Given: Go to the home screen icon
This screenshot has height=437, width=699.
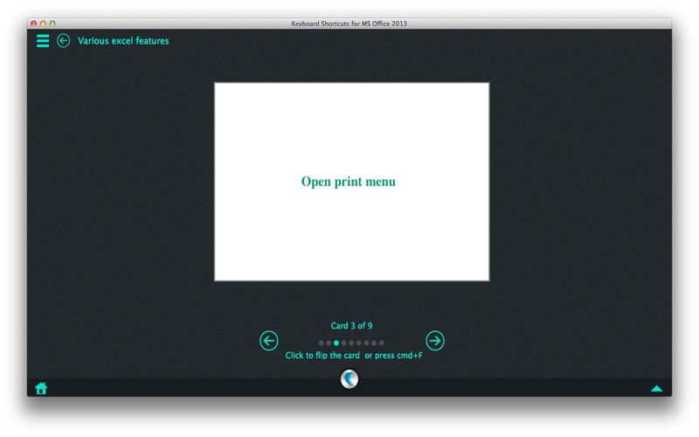Looking at the screenshot, I should tap(41, 388).
